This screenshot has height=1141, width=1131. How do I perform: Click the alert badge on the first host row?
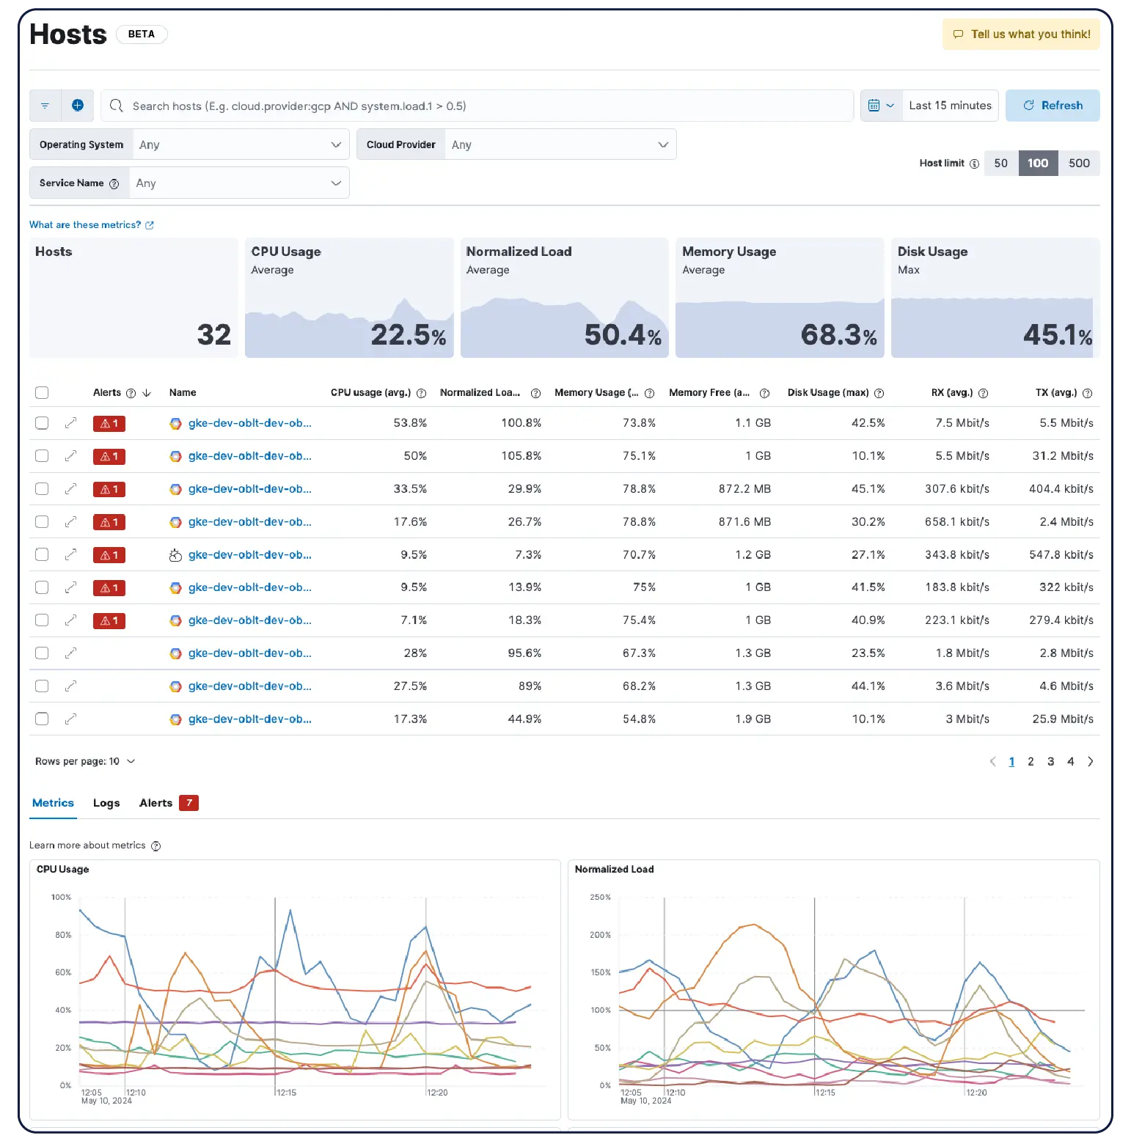(x=109, y=423)
